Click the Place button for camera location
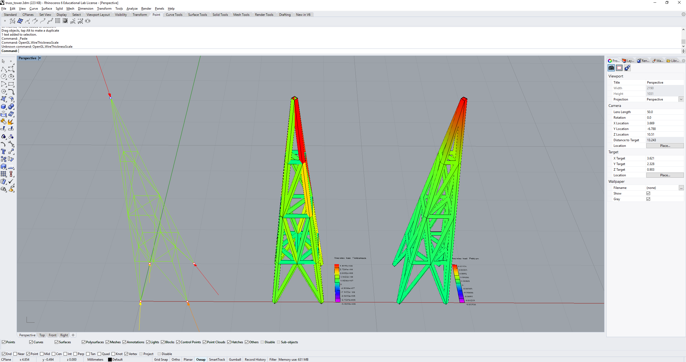 665,145
